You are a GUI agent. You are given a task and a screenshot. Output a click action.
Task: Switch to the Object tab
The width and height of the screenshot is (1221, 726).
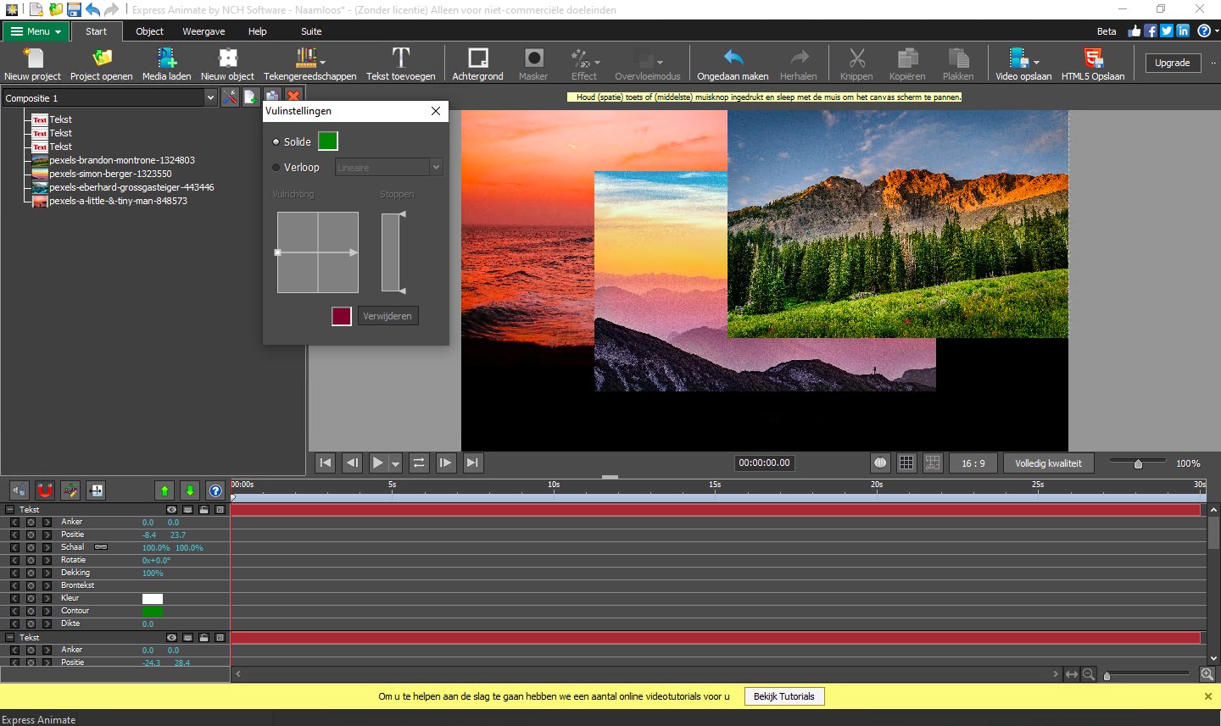149,31
